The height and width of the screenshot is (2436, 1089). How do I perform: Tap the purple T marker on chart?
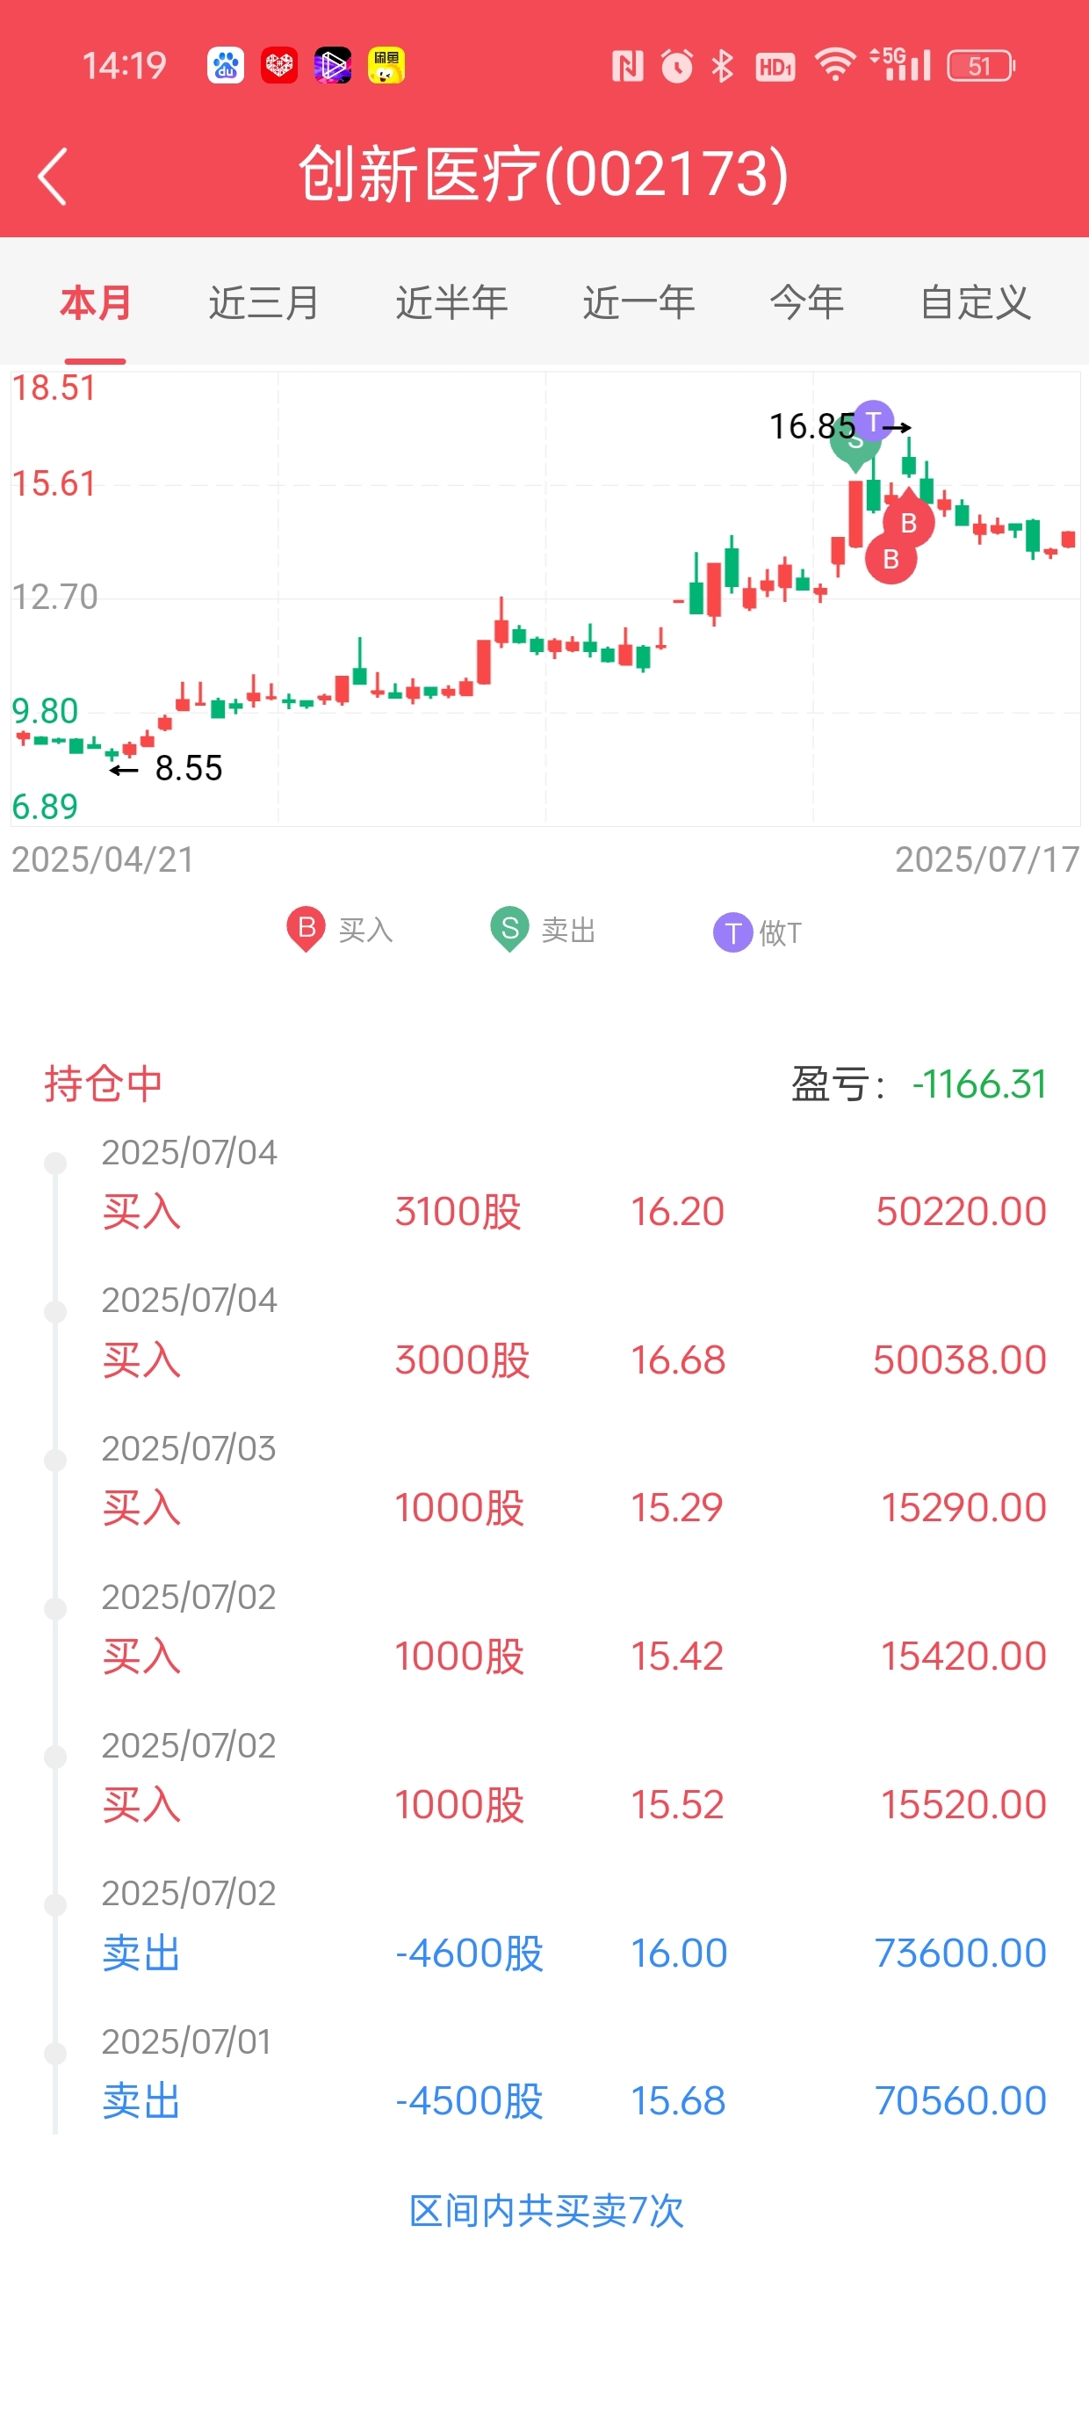[874, 421]
